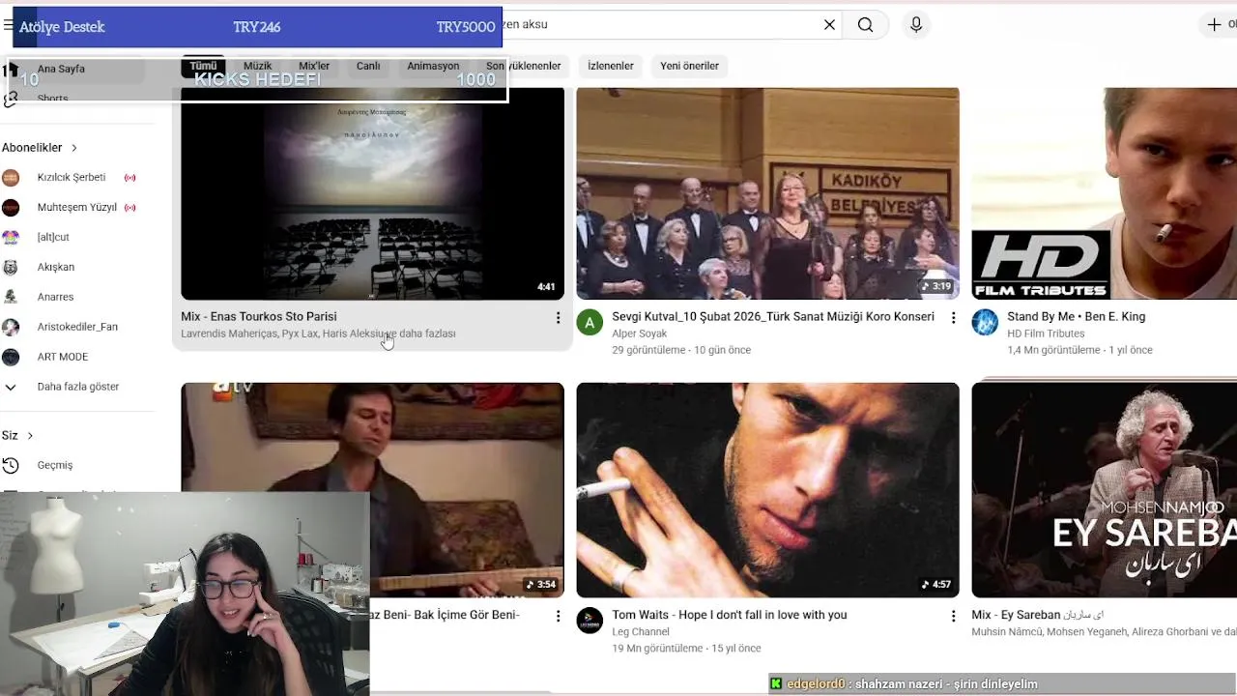Click HD Film Tributes channel avatar
The height and width of the screenshot is (696, 1237).
point(985,322)
